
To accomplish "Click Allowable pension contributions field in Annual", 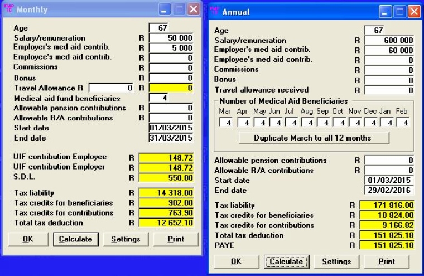I will tap(389, 160).
